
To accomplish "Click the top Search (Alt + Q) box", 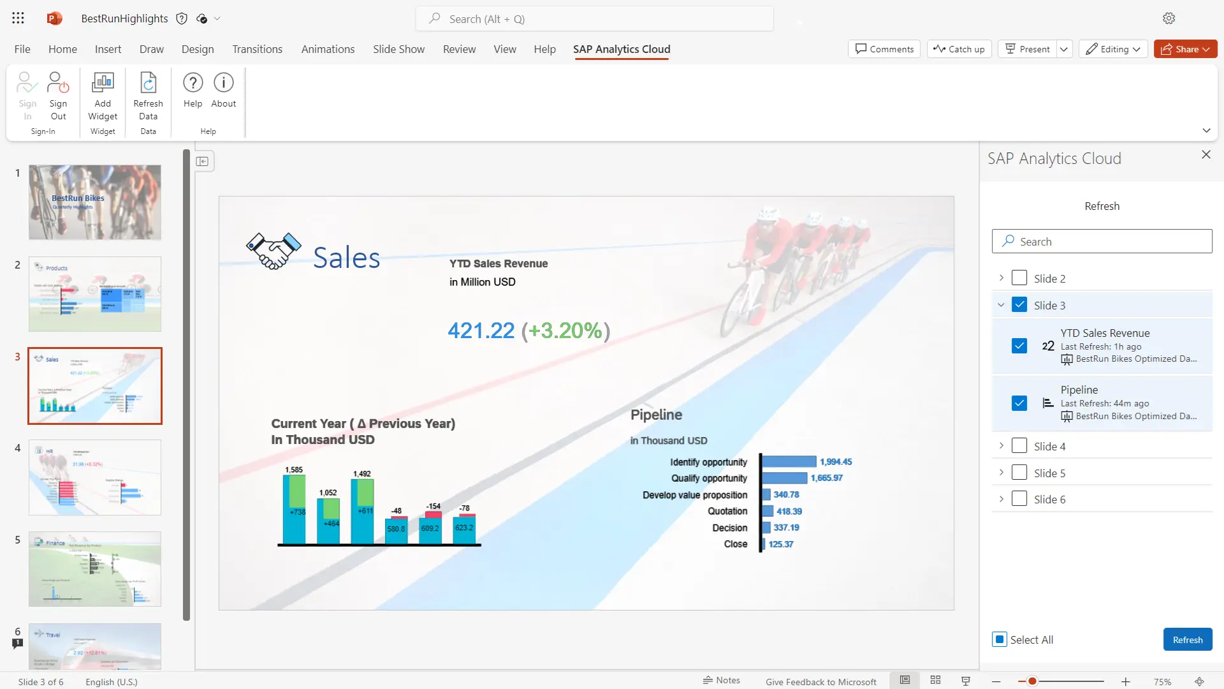I will pyautogui.click(x=594, y=19).
